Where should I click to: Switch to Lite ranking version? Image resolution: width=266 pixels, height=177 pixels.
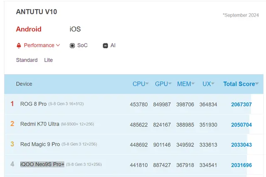tap(49, 60)
